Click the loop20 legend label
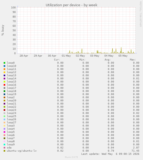Viewport: 143px width, 160px height. click(12, 101)
